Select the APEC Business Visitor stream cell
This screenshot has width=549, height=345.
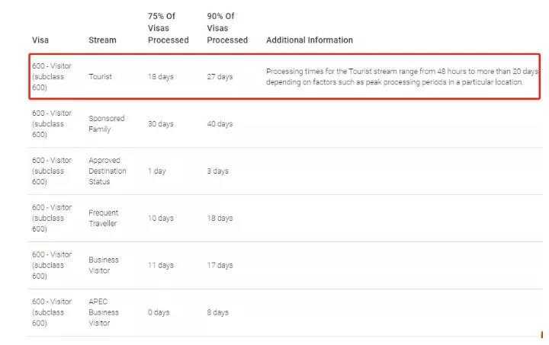point(104,312)
